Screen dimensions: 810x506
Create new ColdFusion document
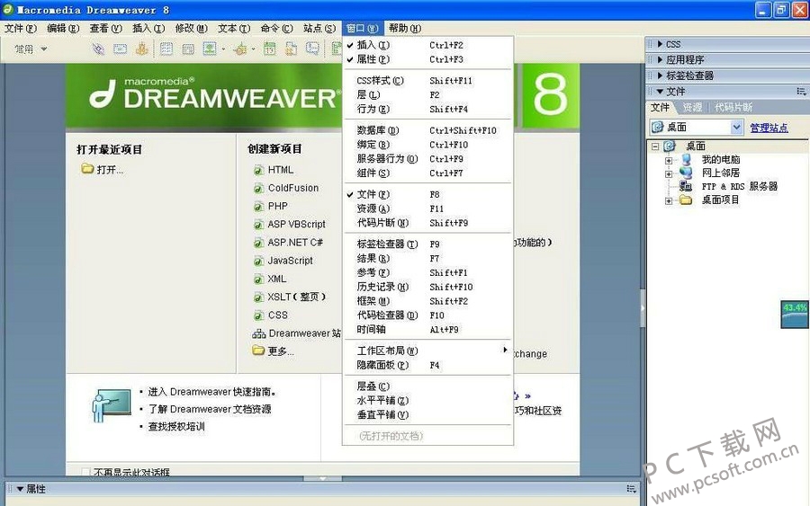coord(292,188)
